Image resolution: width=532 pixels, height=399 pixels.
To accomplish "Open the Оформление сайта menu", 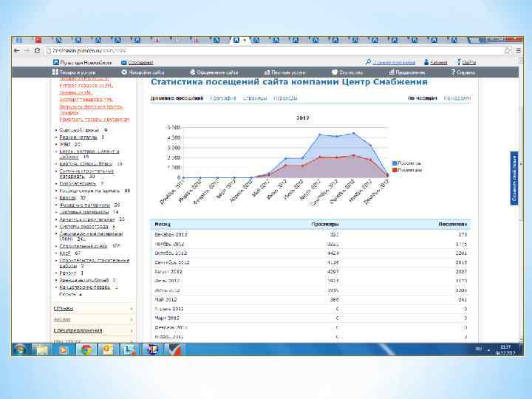I will 214,72.
